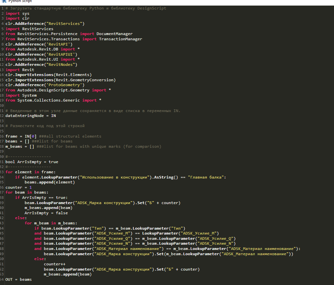The image size is (334, 285).
Task: Click the import sys statement
Action: [x=18, y=13]
